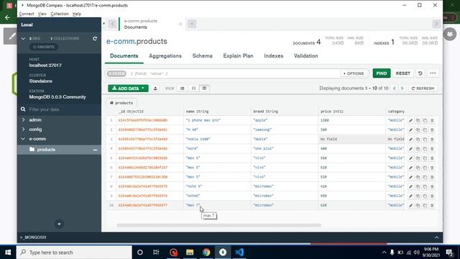Reset the query filter

[x=402, y=73]
